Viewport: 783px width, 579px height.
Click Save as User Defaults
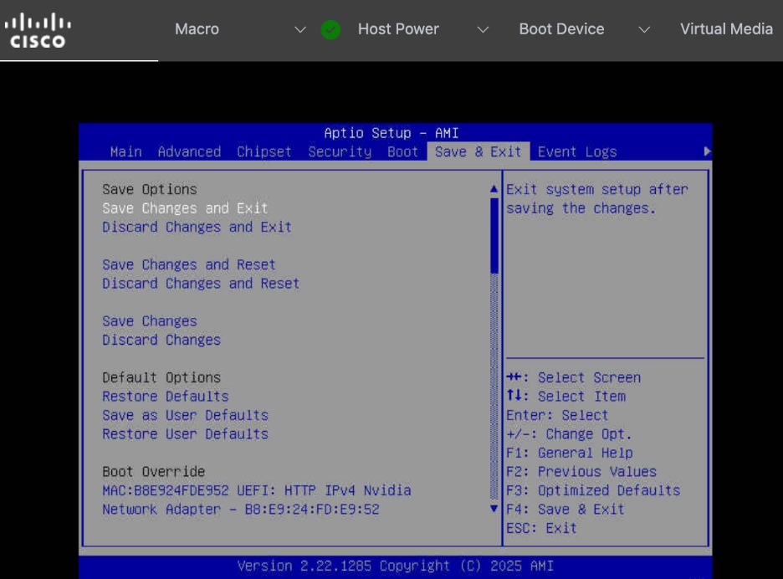[x=185, y=415]
